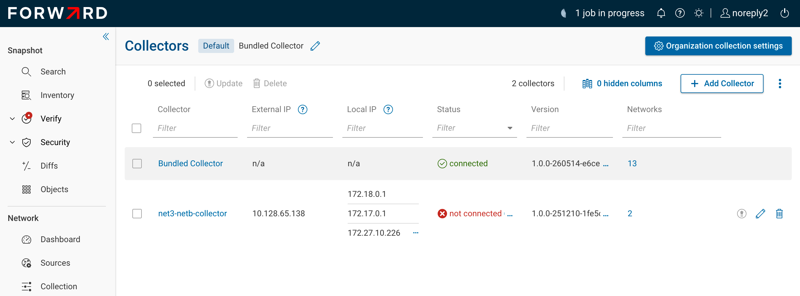The image size is (800, 296).
Task: Click the job progress indicator icon
Action: click(x=564, y=13)
